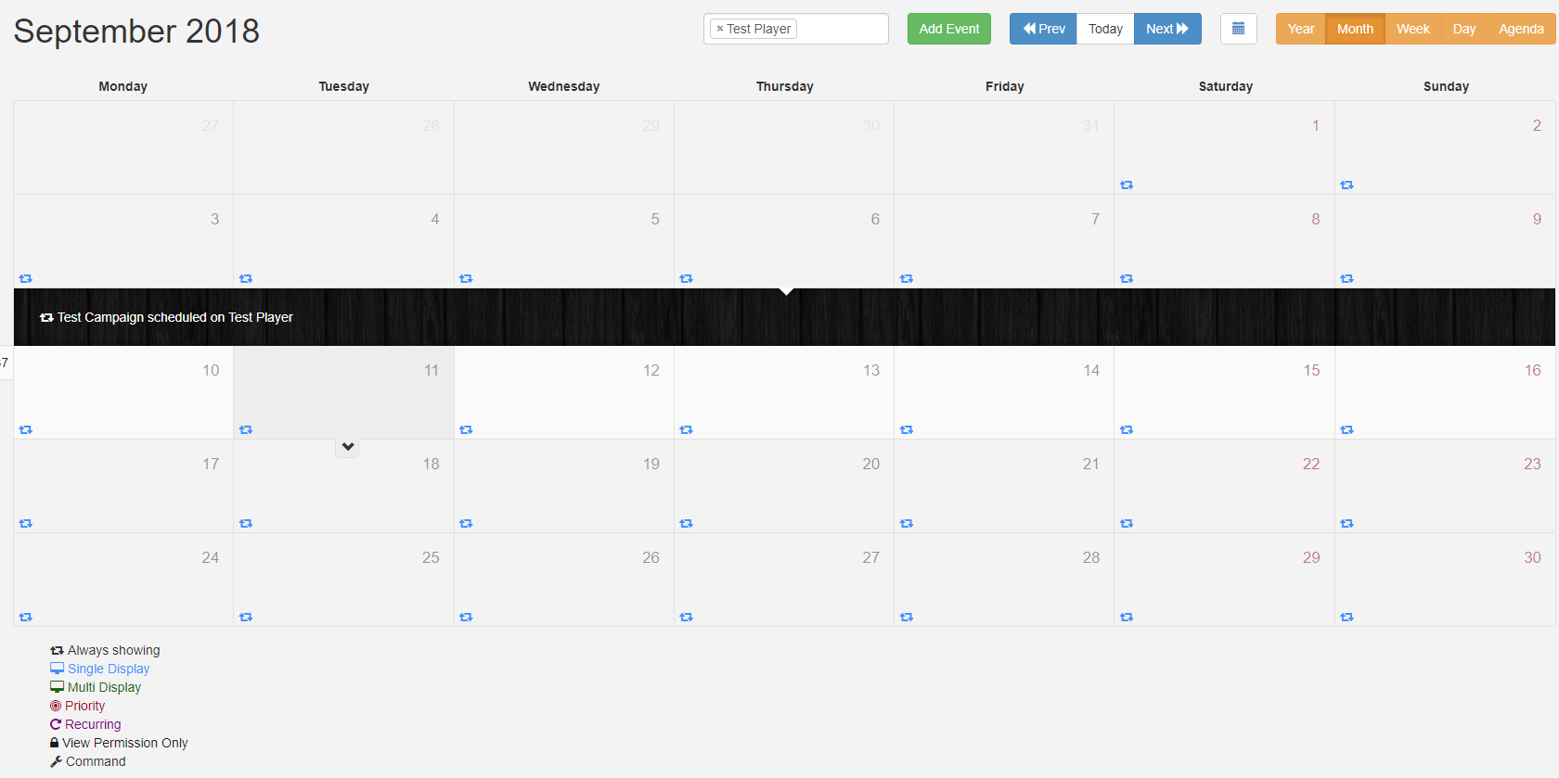This screenshot has height=778, width=1559.
Task: Click the event icon on September 22
Action: pos(1127,524)
